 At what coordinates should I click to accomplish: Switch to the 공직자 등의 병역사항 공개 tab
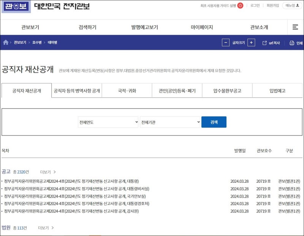coord(77,91)
